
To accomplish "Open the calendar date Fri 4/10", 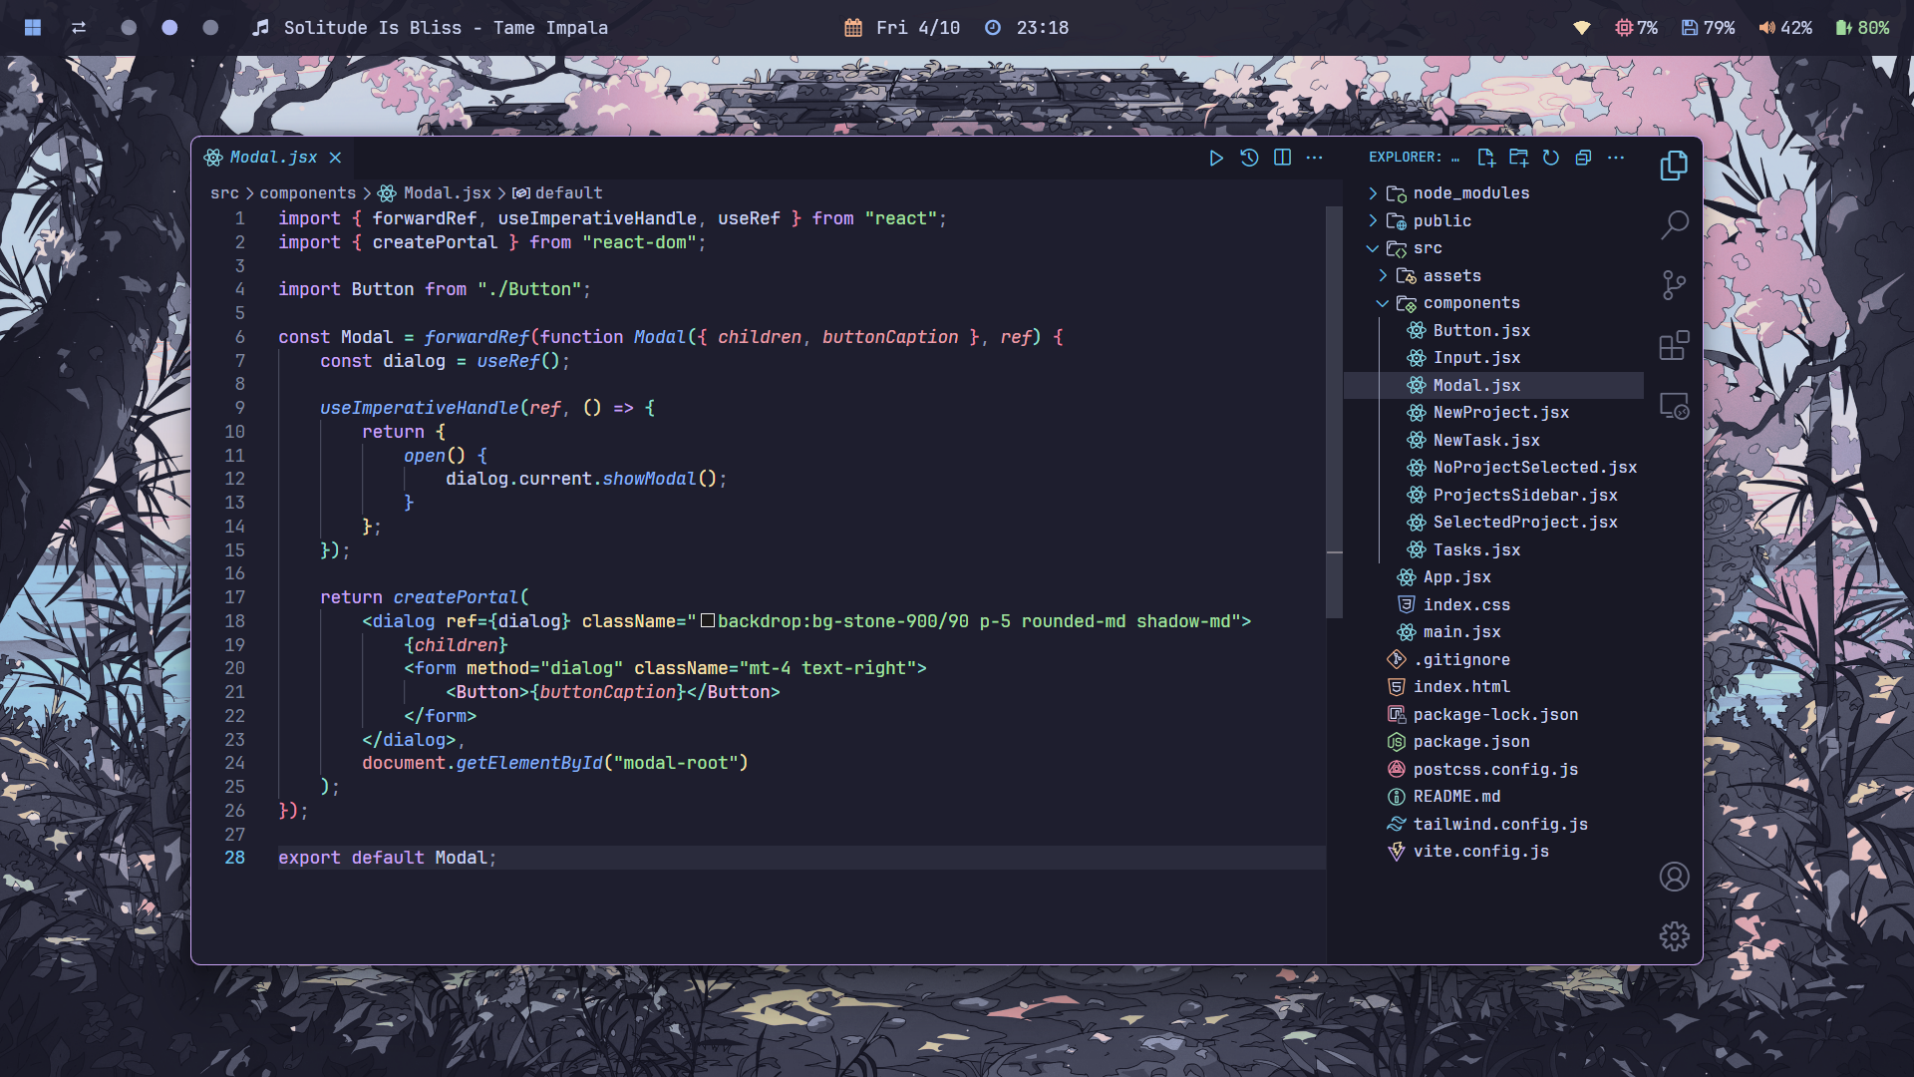I will pos(902,28).
